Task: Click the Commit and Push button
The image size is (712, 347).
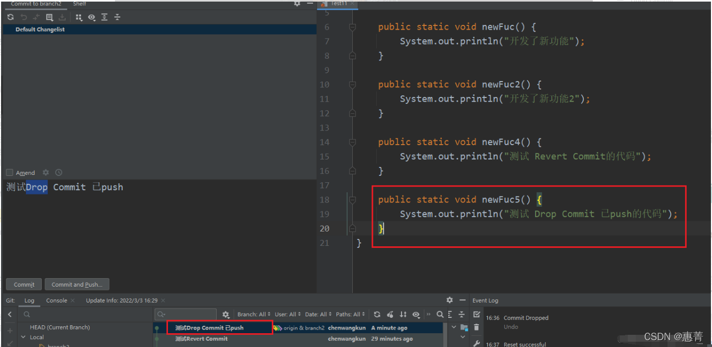Action: (x=77, y=284)
